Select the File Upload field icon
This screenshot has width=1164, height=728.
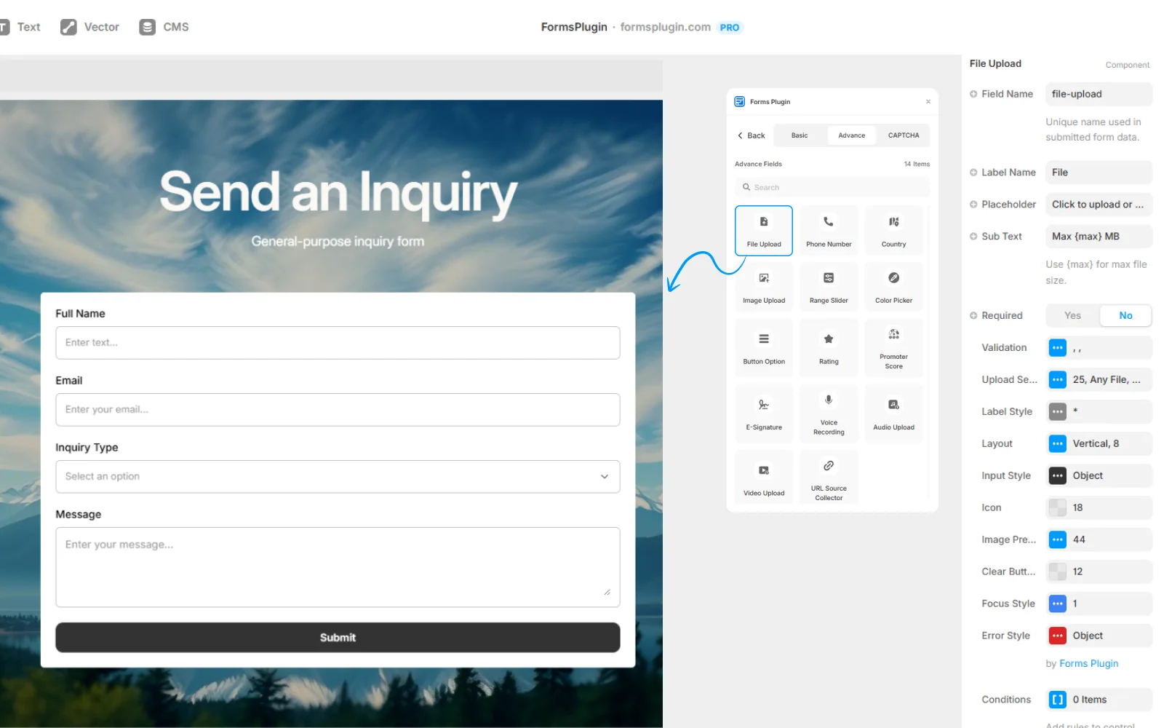pos(763,229)
